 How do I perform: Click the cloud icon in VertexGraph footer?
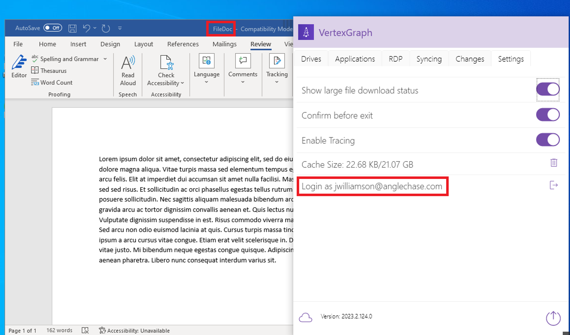pyautogui.click(x=306, y=317)
